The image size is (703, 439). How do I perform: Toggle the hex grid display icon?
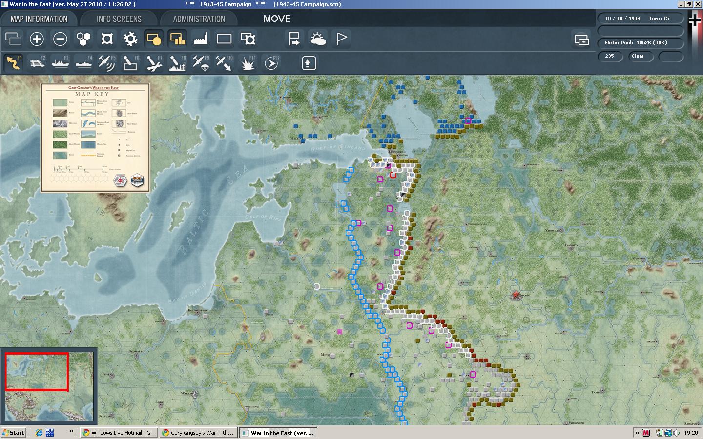coord(83,39)
